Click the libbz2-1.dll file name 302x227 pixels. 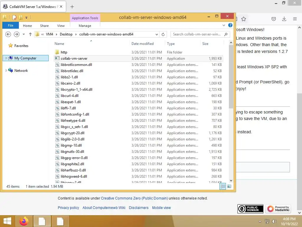point(69,77)
